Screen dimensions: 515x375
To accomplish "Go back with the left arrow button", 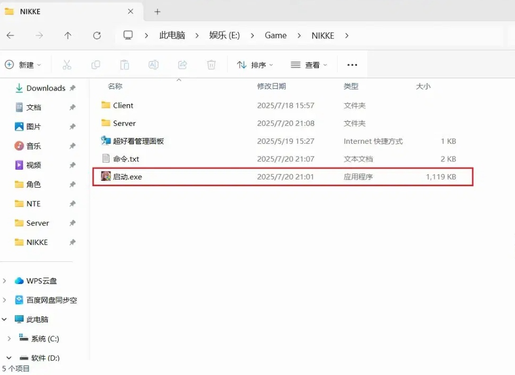I will tap(11, 35).
